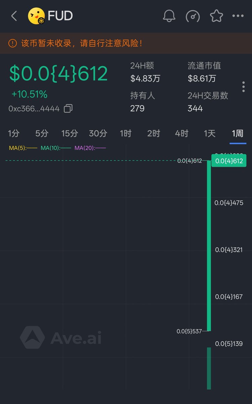Expand stats via vertical three-dot icon
Screen dimensions: 252x404
coord(243,87)
